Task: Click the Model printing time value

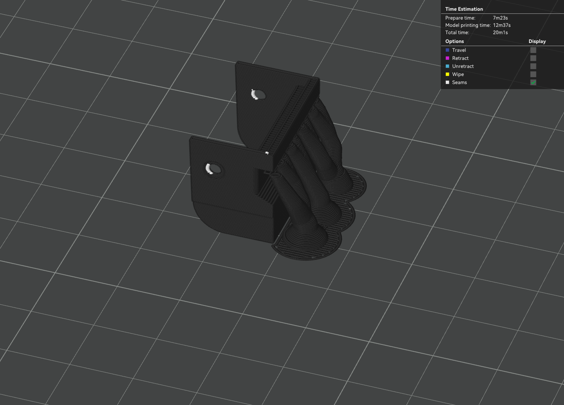Action: (502, 25)
